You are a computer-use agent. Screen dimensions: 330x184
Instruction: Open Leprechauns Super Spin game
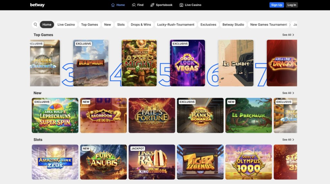click(55, 115)
